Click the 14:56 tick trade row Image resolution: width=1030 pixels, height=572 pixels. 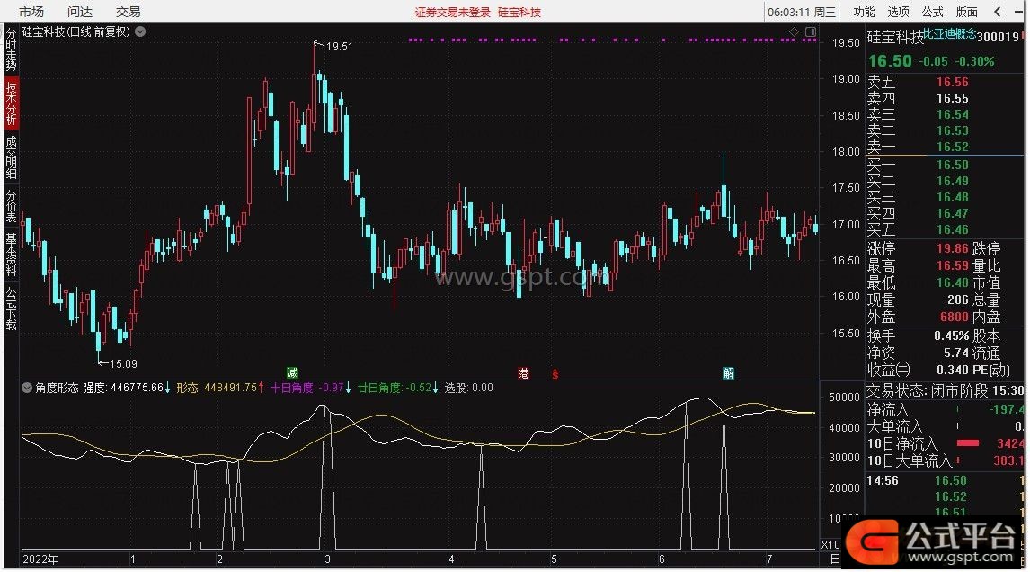945,480
